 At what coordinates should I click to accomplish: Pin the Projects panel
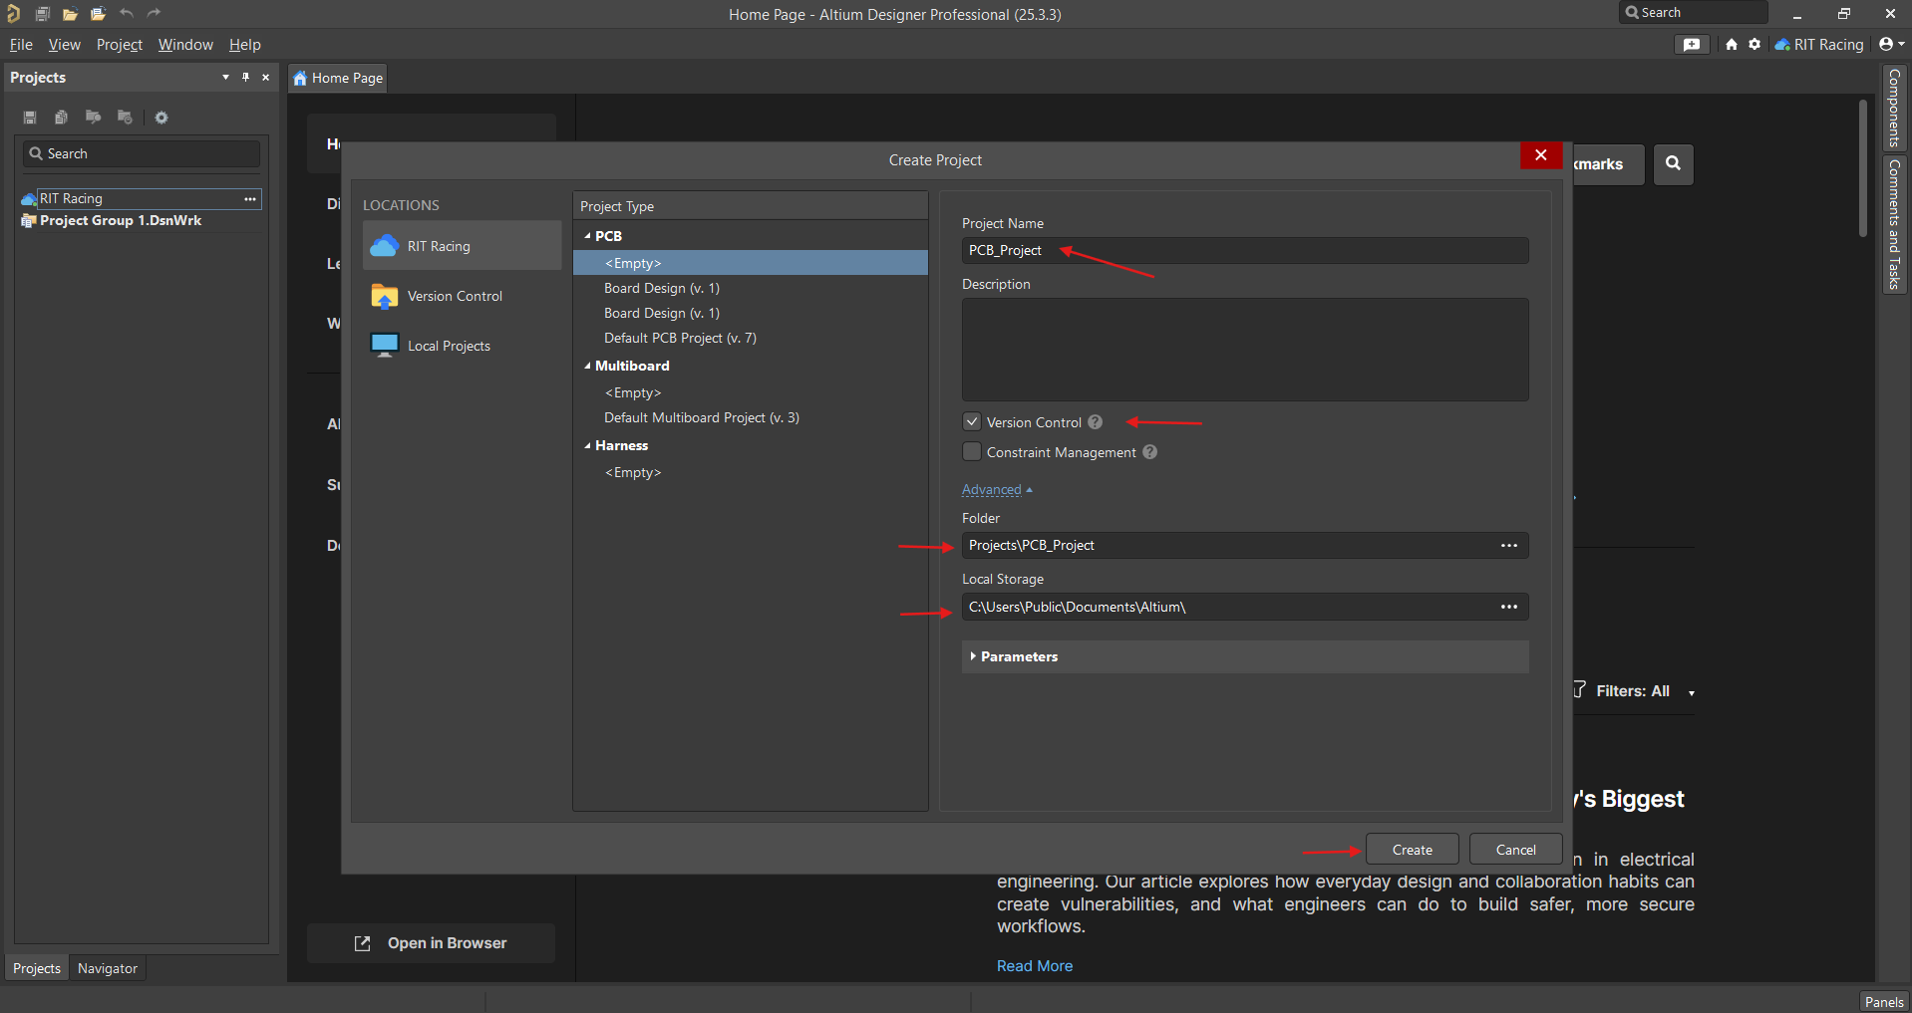tap(245, 77)
